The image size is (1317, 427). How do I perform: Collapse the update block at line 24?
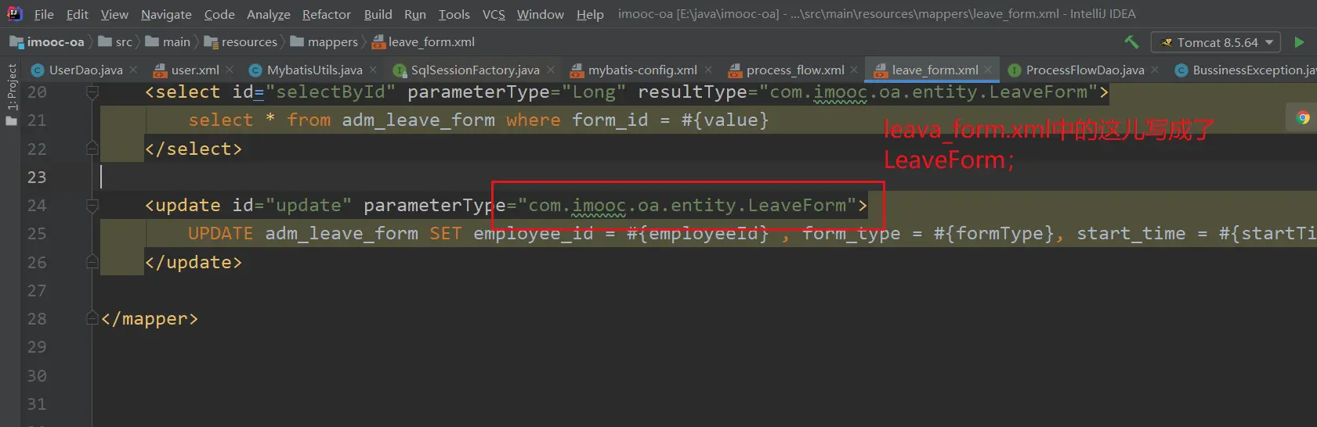pyautogui.click(x=92, y=206)
